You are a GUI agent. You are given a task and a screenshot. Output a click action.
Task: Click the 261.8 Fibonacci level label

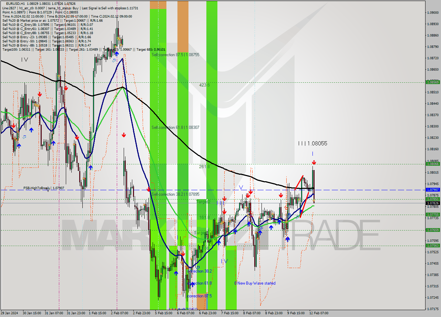204,166
